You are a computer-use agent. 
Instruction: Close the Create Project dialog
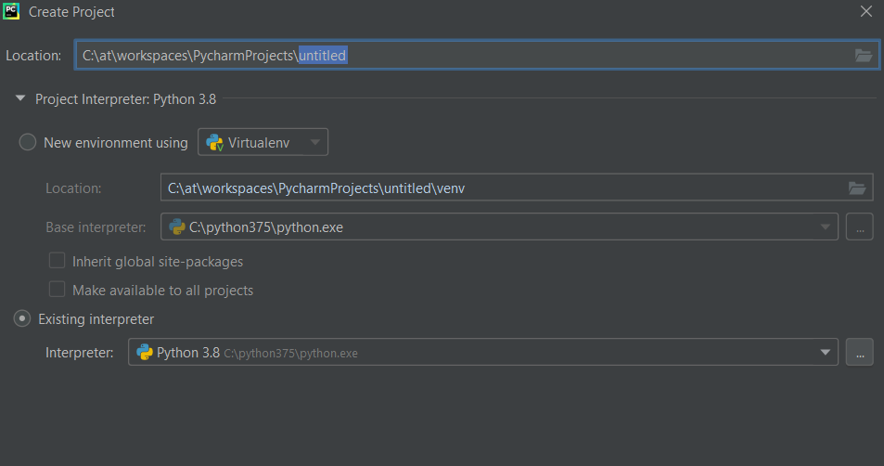866,11
